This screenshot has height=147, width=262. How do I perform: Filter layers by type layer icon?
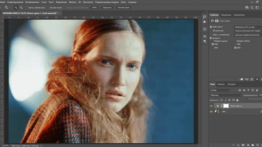[x=248, y=90]
